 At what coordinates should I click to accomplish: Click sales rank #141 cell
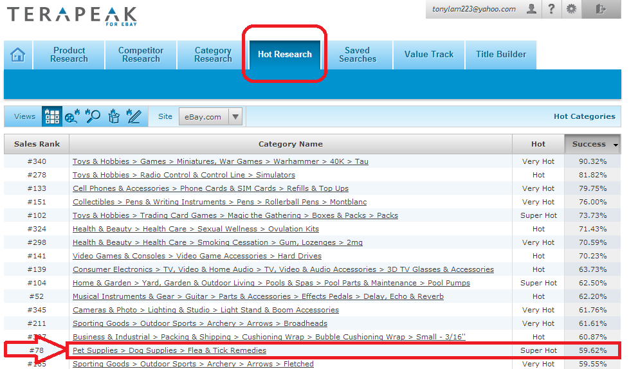coord(37,256)
